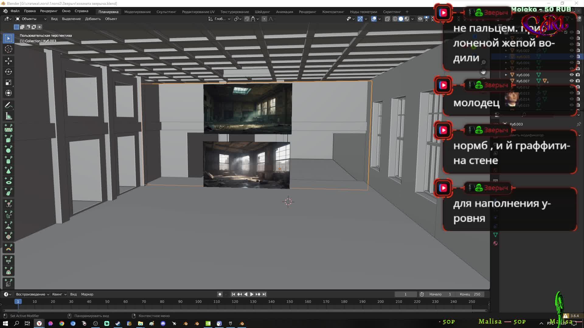
Task: Switch to Моделирование workspace tab
Action: tap(137, 12)
